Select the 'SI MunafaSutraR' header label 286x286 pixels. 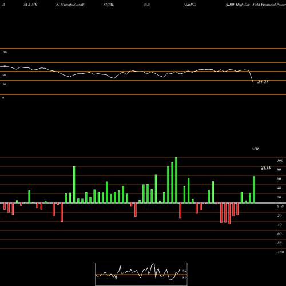[70, 5]
